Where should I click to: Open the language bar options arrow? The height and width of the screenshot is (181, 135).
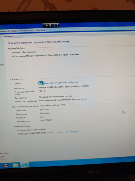click(x=58, y=25)
